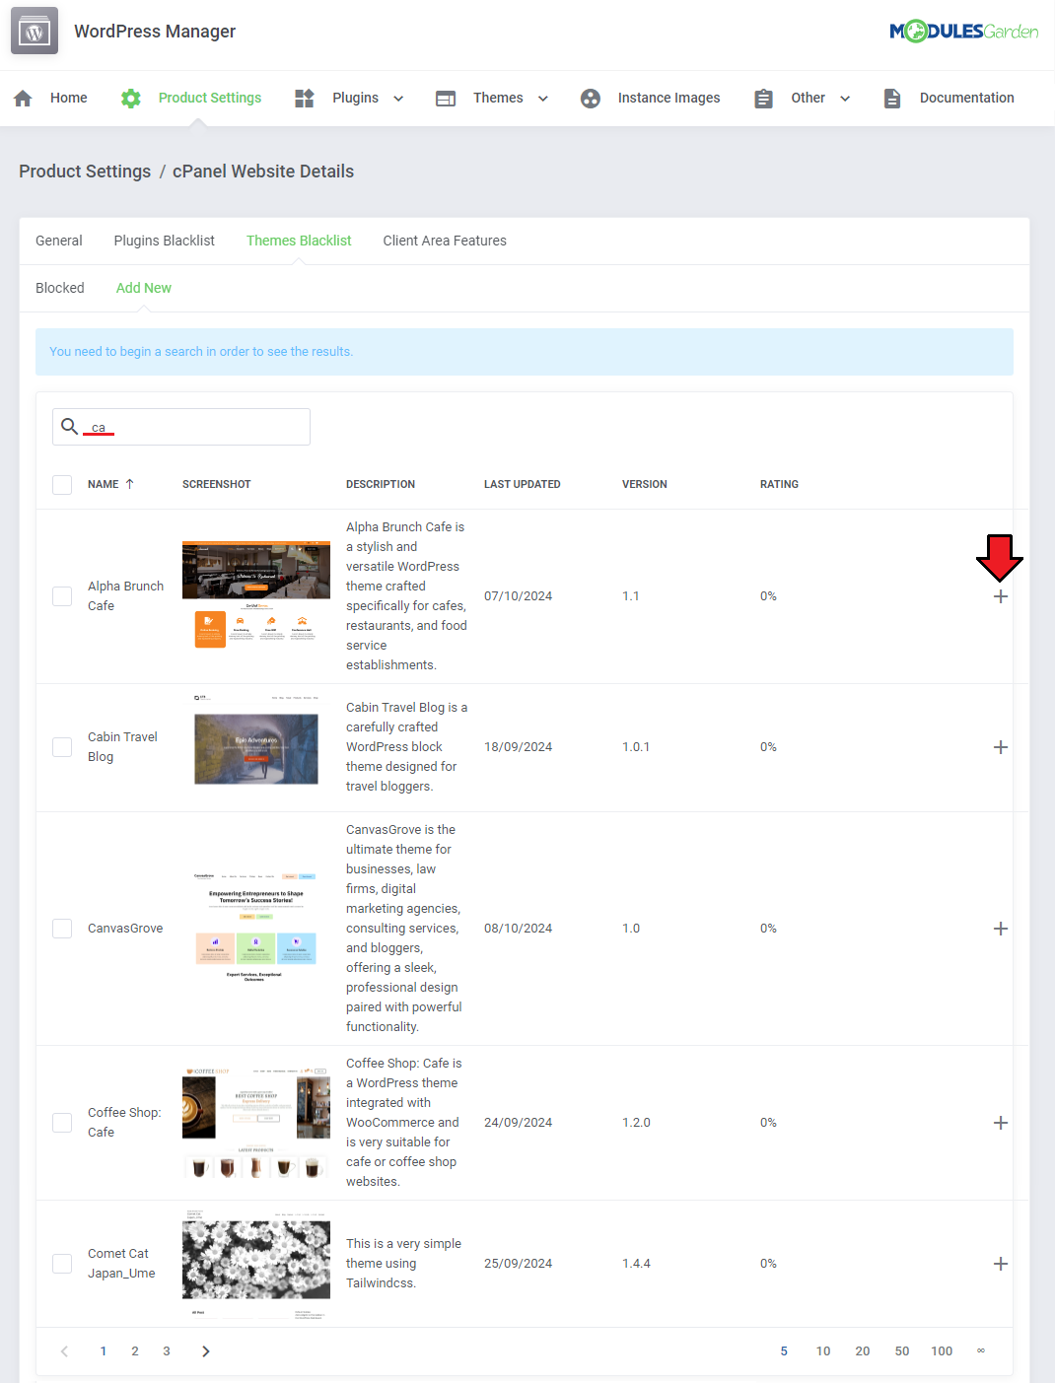
Task: Block Comet Cat Japan_Ume with plus icon
Action: [x=1001, y=1264]
